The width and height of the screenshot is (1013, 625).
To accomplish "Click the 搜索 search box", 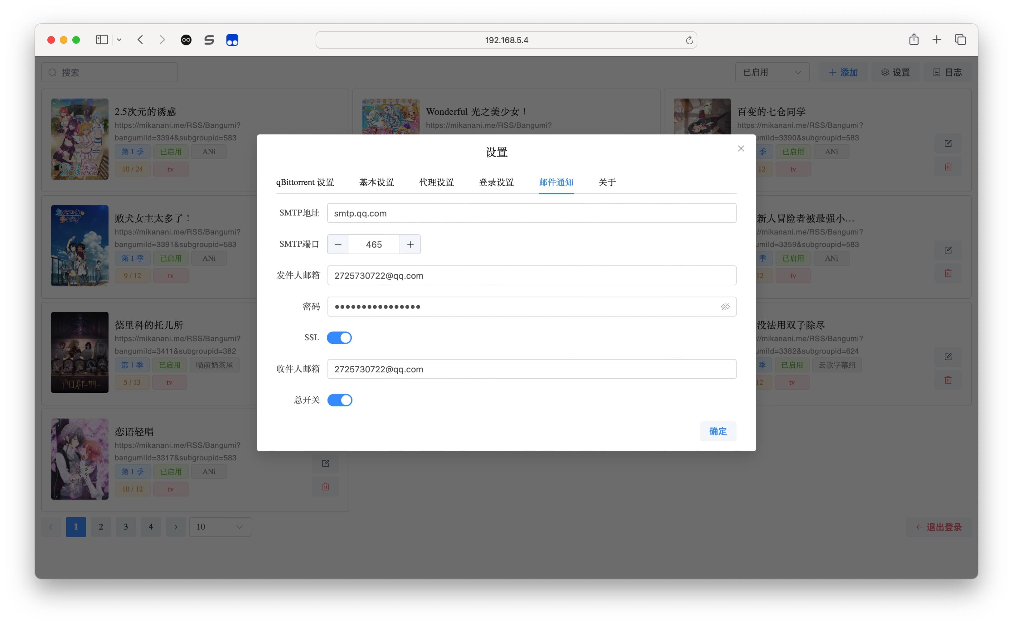I will click(x=109, y=72).
